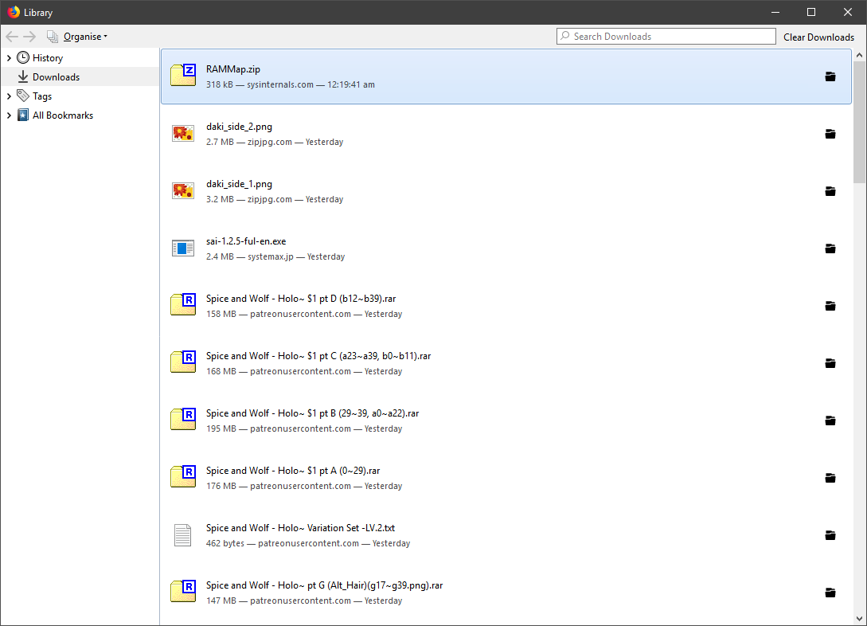867x626 pixels.
Task: Select Holo pt G (Alt_Hair)(g17~g39.png).rar name
Action: pyautogui.click(x=325, y=585)
